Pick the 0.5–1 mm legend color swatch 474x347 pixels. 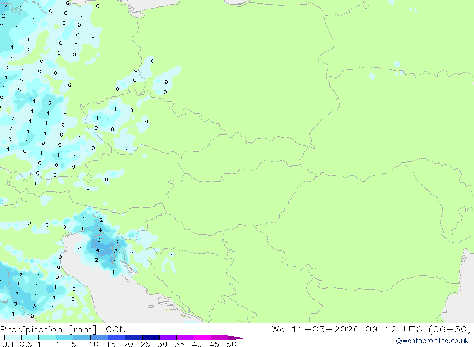coord(30,338)
